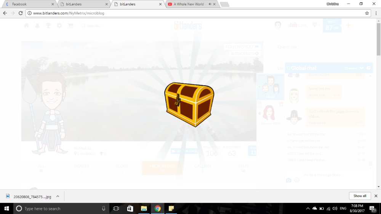The height and width of the screenshot is (214, 381).
Task: Click the orange plus icon
Action: [x=349, y=25]
